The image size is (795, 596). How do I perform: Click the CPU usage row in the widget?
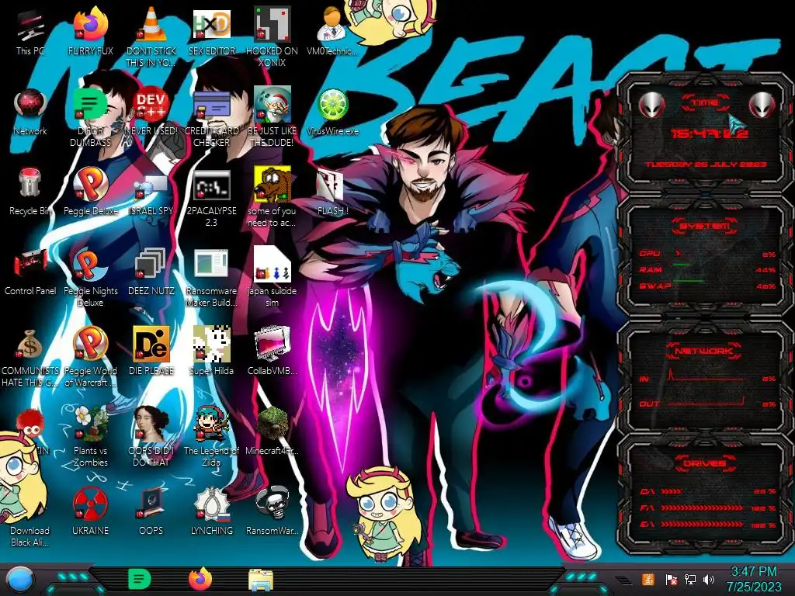[x=708, y=254]
